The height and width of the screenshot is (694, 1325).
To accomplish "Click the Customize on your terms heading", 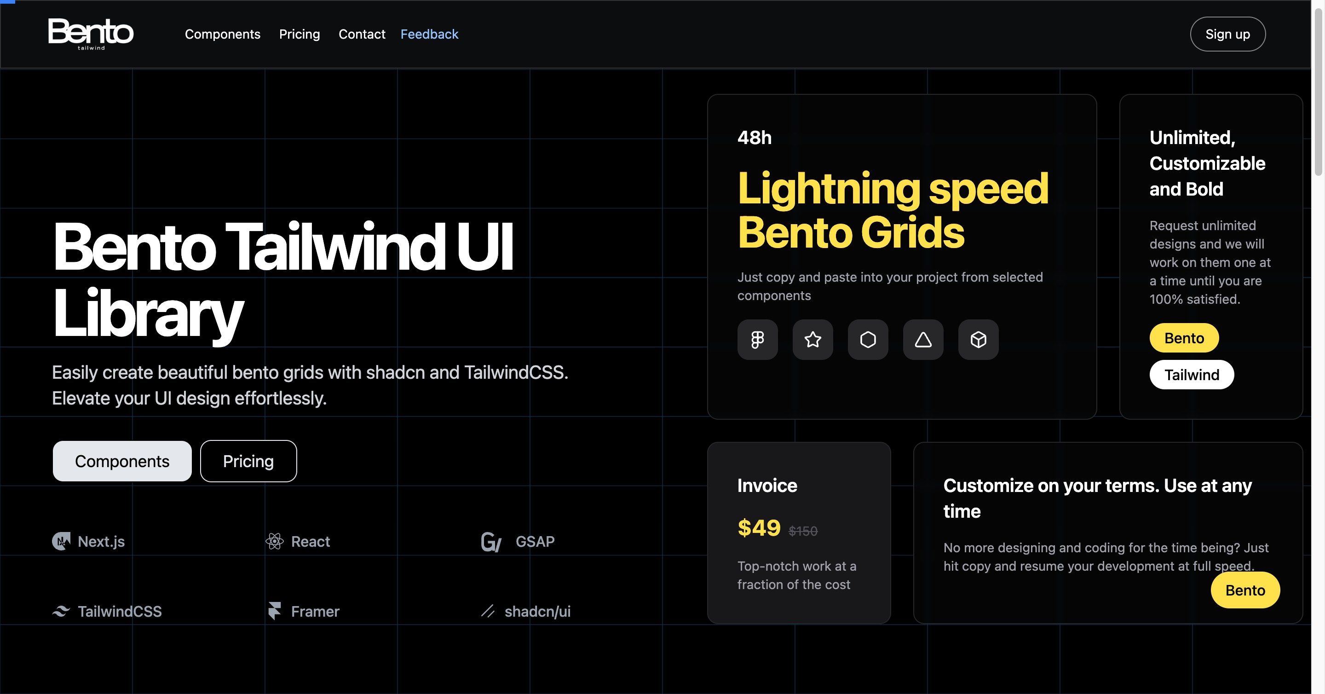I will (x=1098, y=498).
